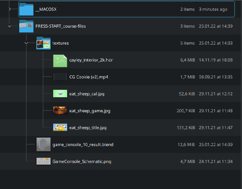Click the 1,7 MiB size value
The image size is (242, 189).
click(x=188, y=77)
